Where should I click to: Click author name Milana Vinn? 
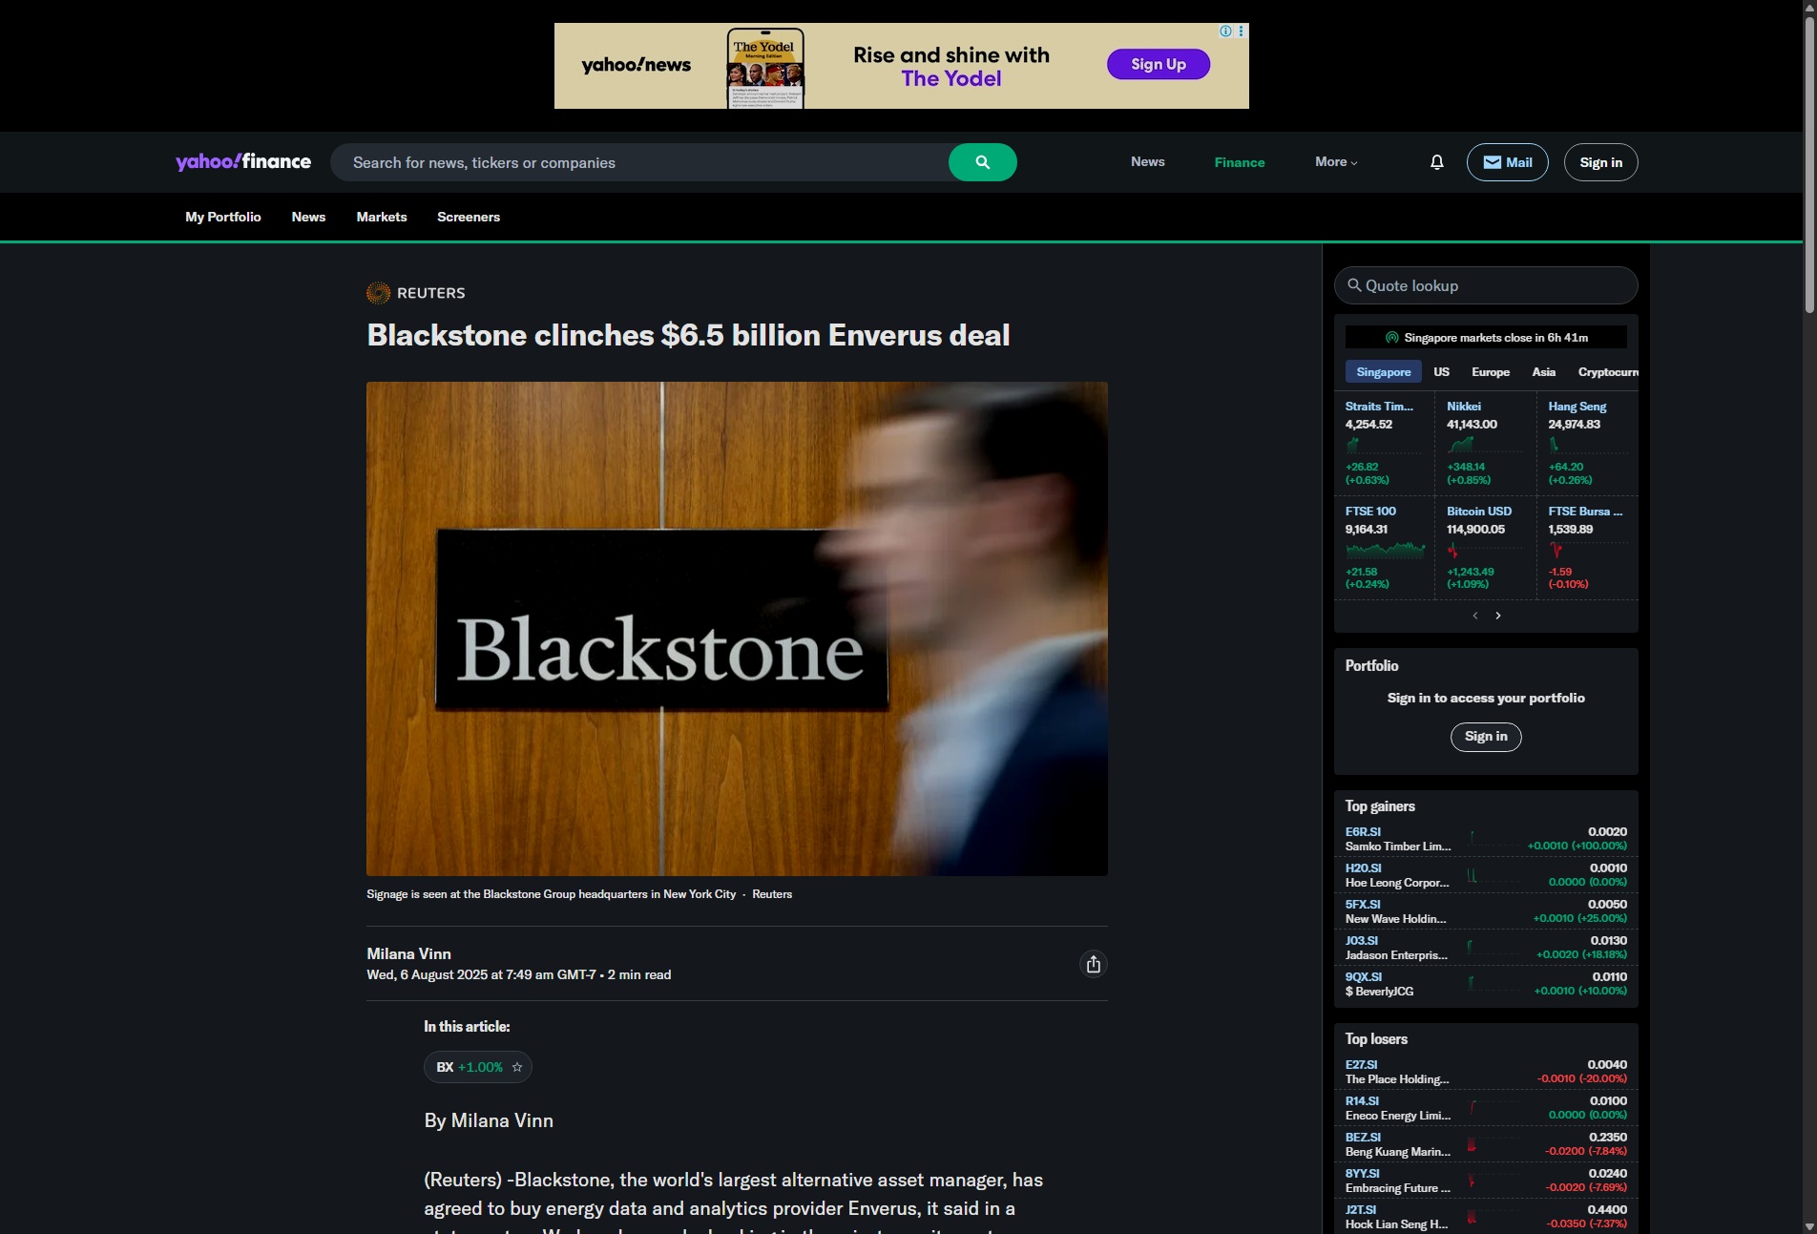tap(408, 953)
